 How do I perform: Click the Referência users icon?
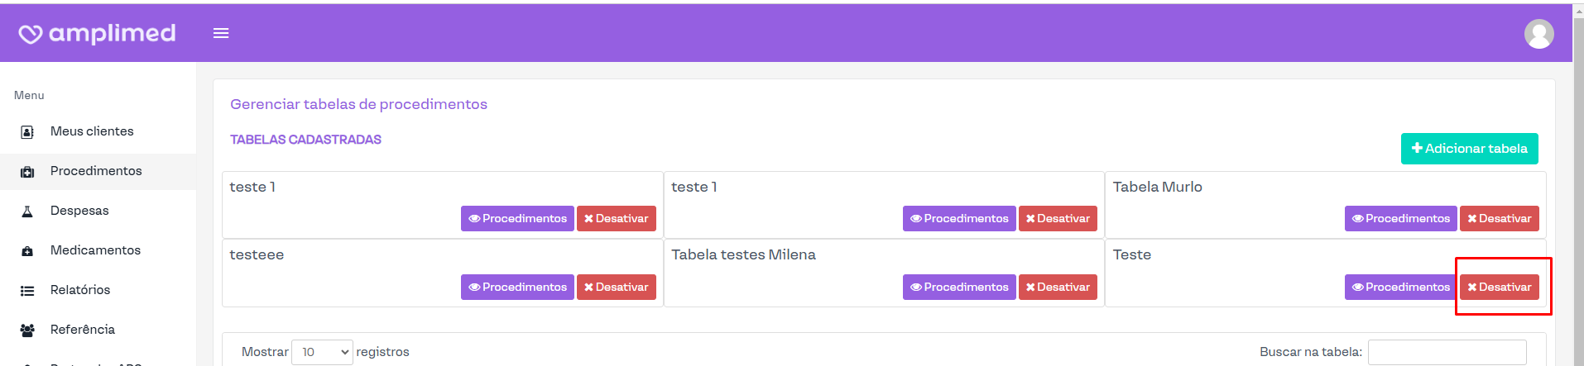(x=27, y=330)
